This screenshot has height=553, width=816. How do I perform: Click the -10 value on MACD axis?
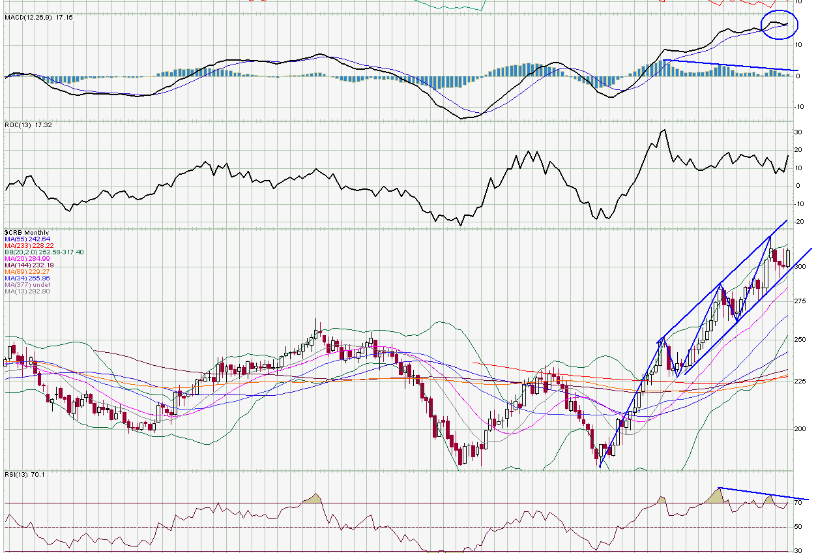(798, 107)
